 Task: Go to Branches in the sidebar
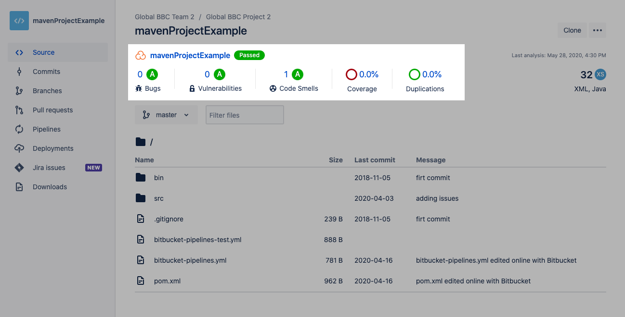click(x=58, y=91)
